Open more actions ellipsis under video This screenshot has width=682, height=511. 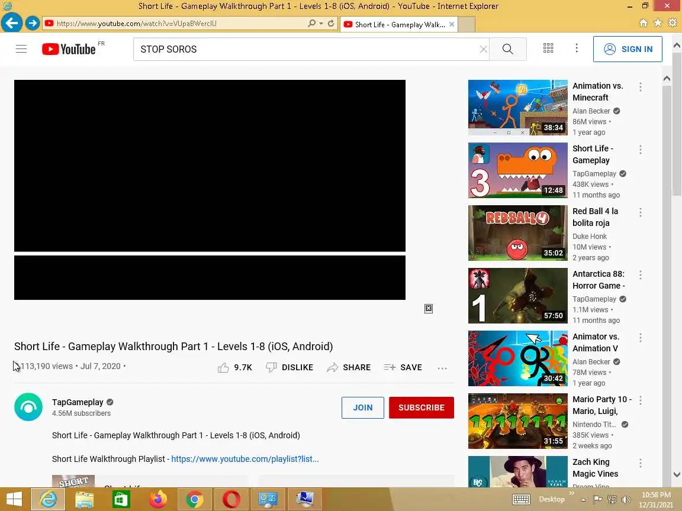(x=442, y=368)
